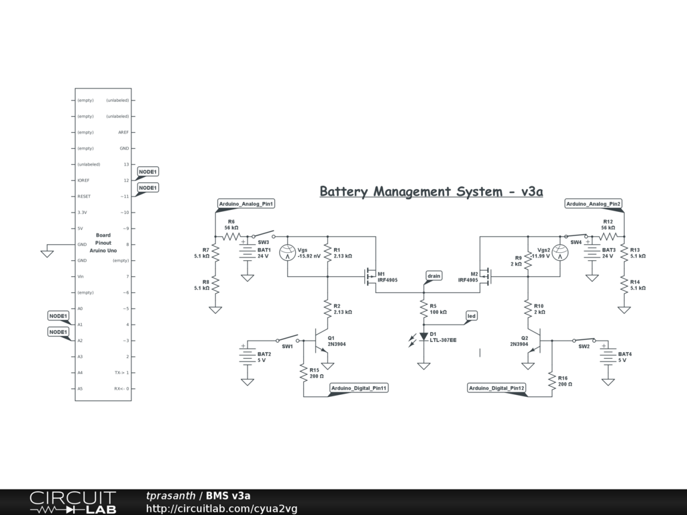Viewport: 687px width, 515px height.
Task: Click the drain node label
Action: pyautogui.click(x=433, y=276)
